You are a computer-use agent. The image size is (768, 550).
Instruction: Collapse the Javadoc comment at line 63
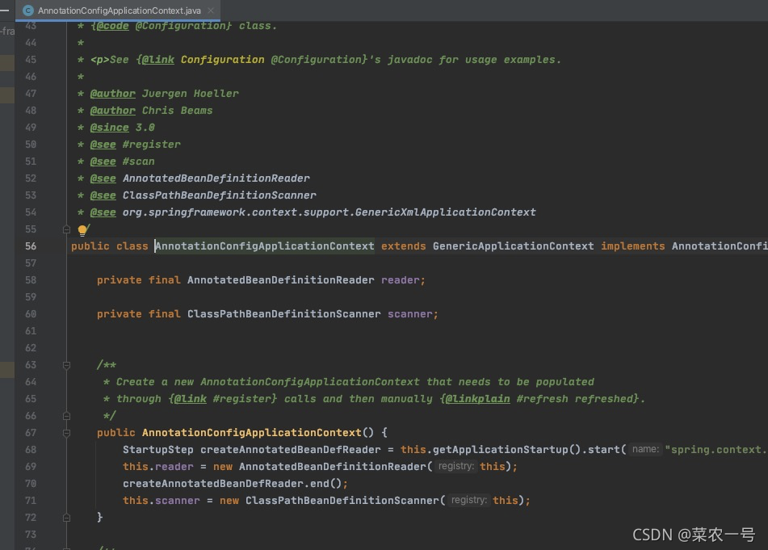click(66, 365)
